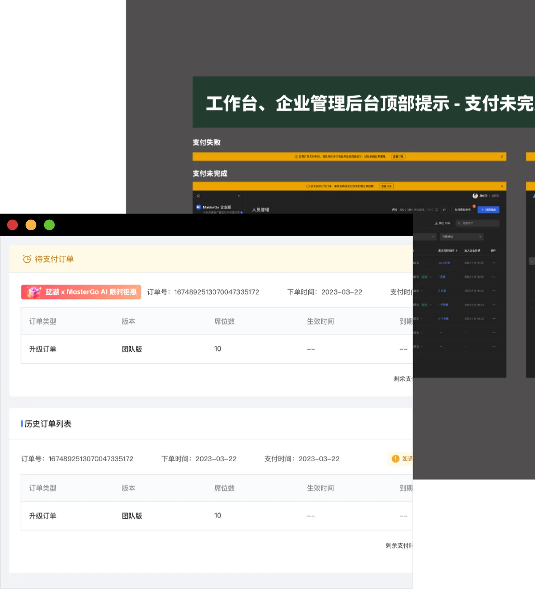Close the 支付未完成 yellow banner
This screenshot has width=535, height=589.
(502, 186)
